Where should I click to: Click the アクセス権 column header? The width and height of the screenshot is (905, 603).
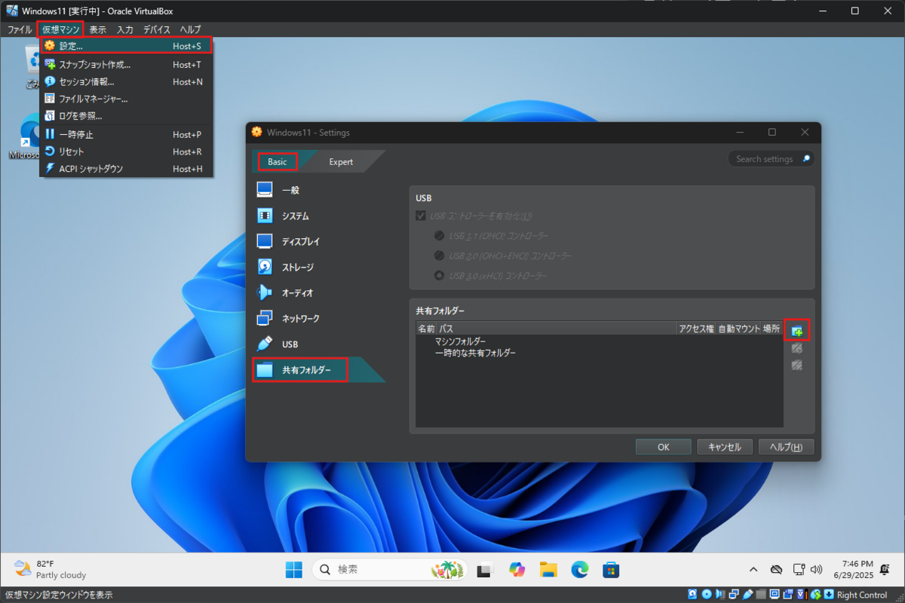[x=696, y=329]
